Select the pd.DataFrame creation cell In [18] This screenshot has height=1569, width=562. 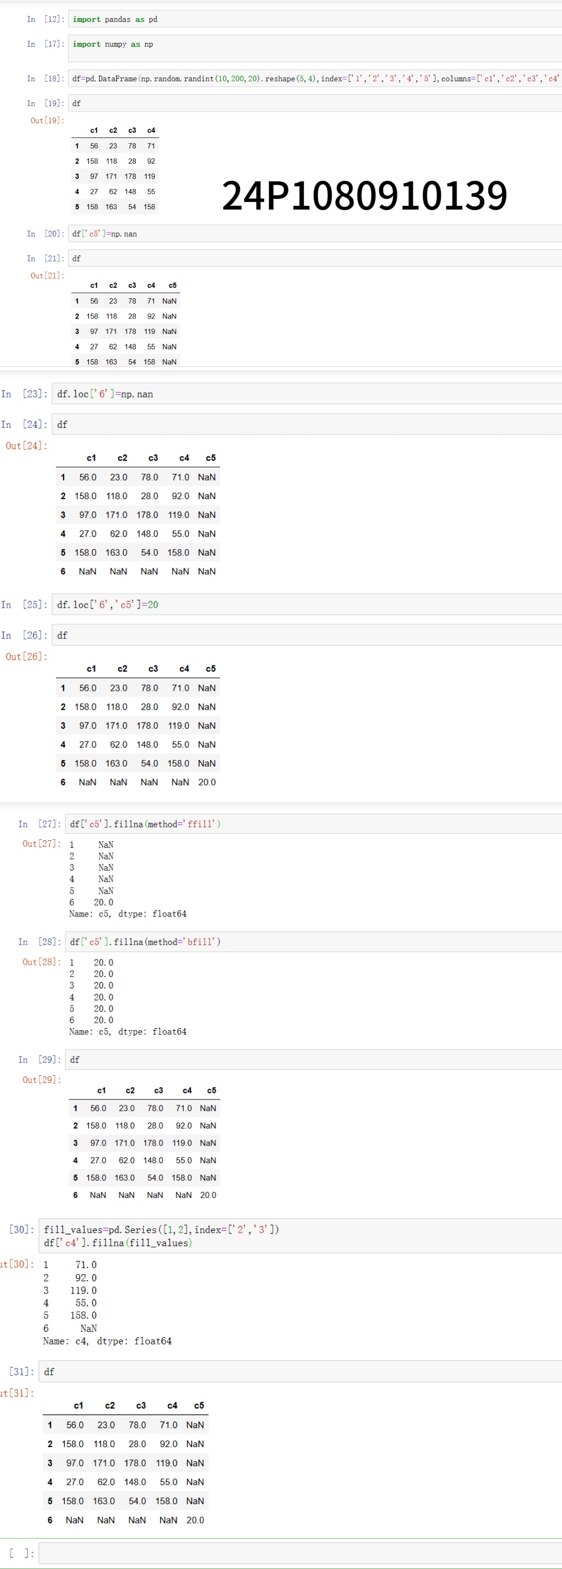click(315, 79)
